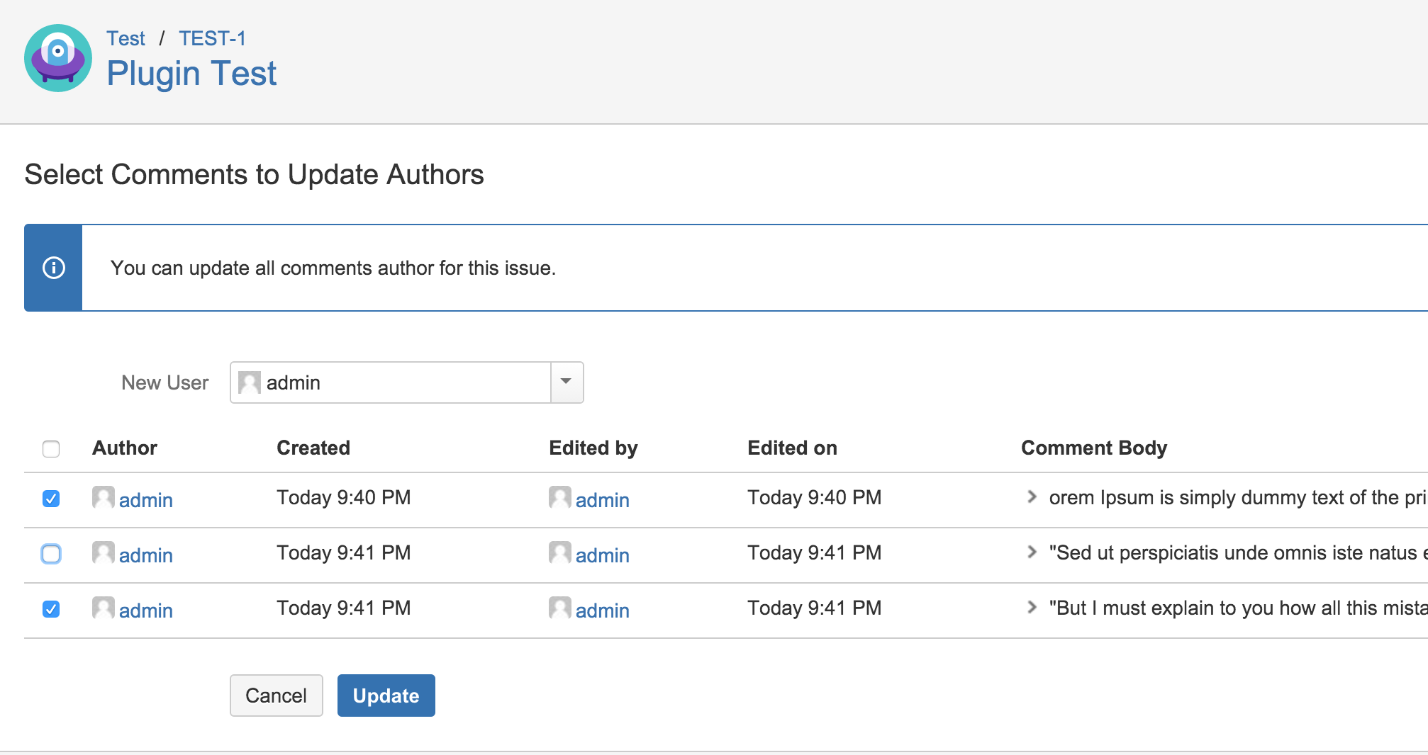
Task: Click the Sed ut perspiciatis comment text
Action: (1238, 552)
